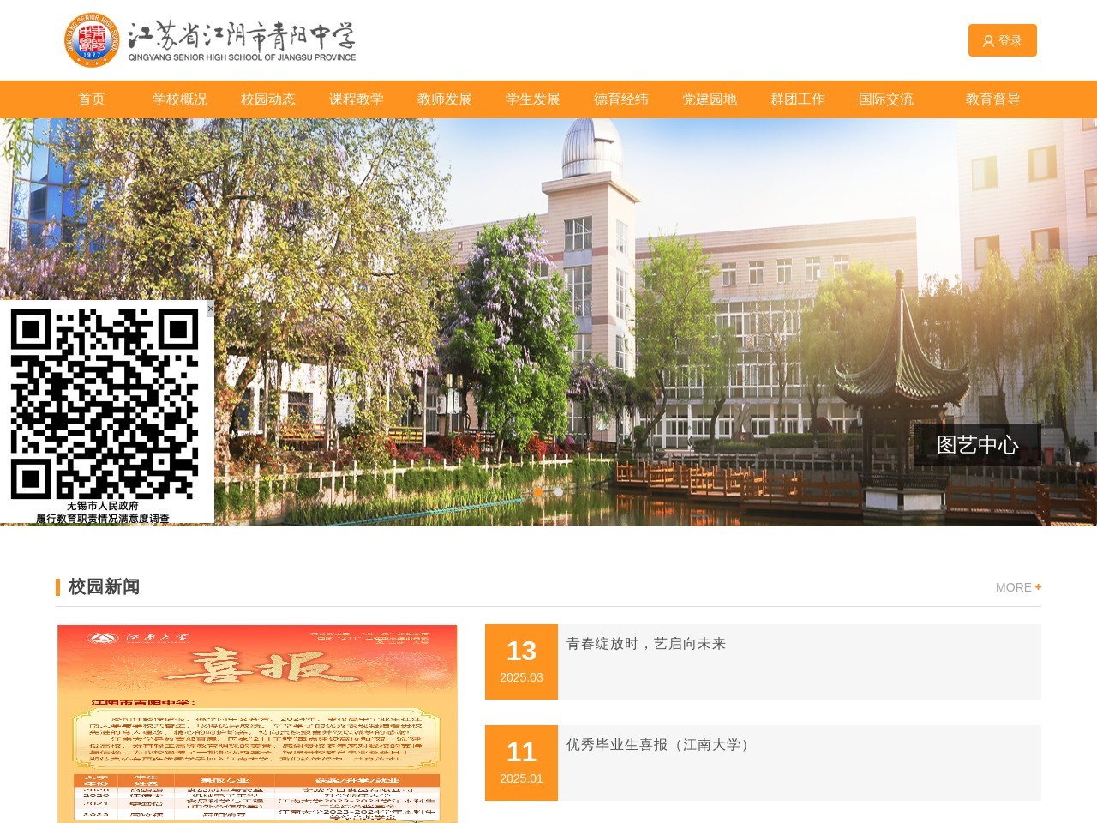Expand the 课程教学 navigation menu

click(x=357, y=99)
